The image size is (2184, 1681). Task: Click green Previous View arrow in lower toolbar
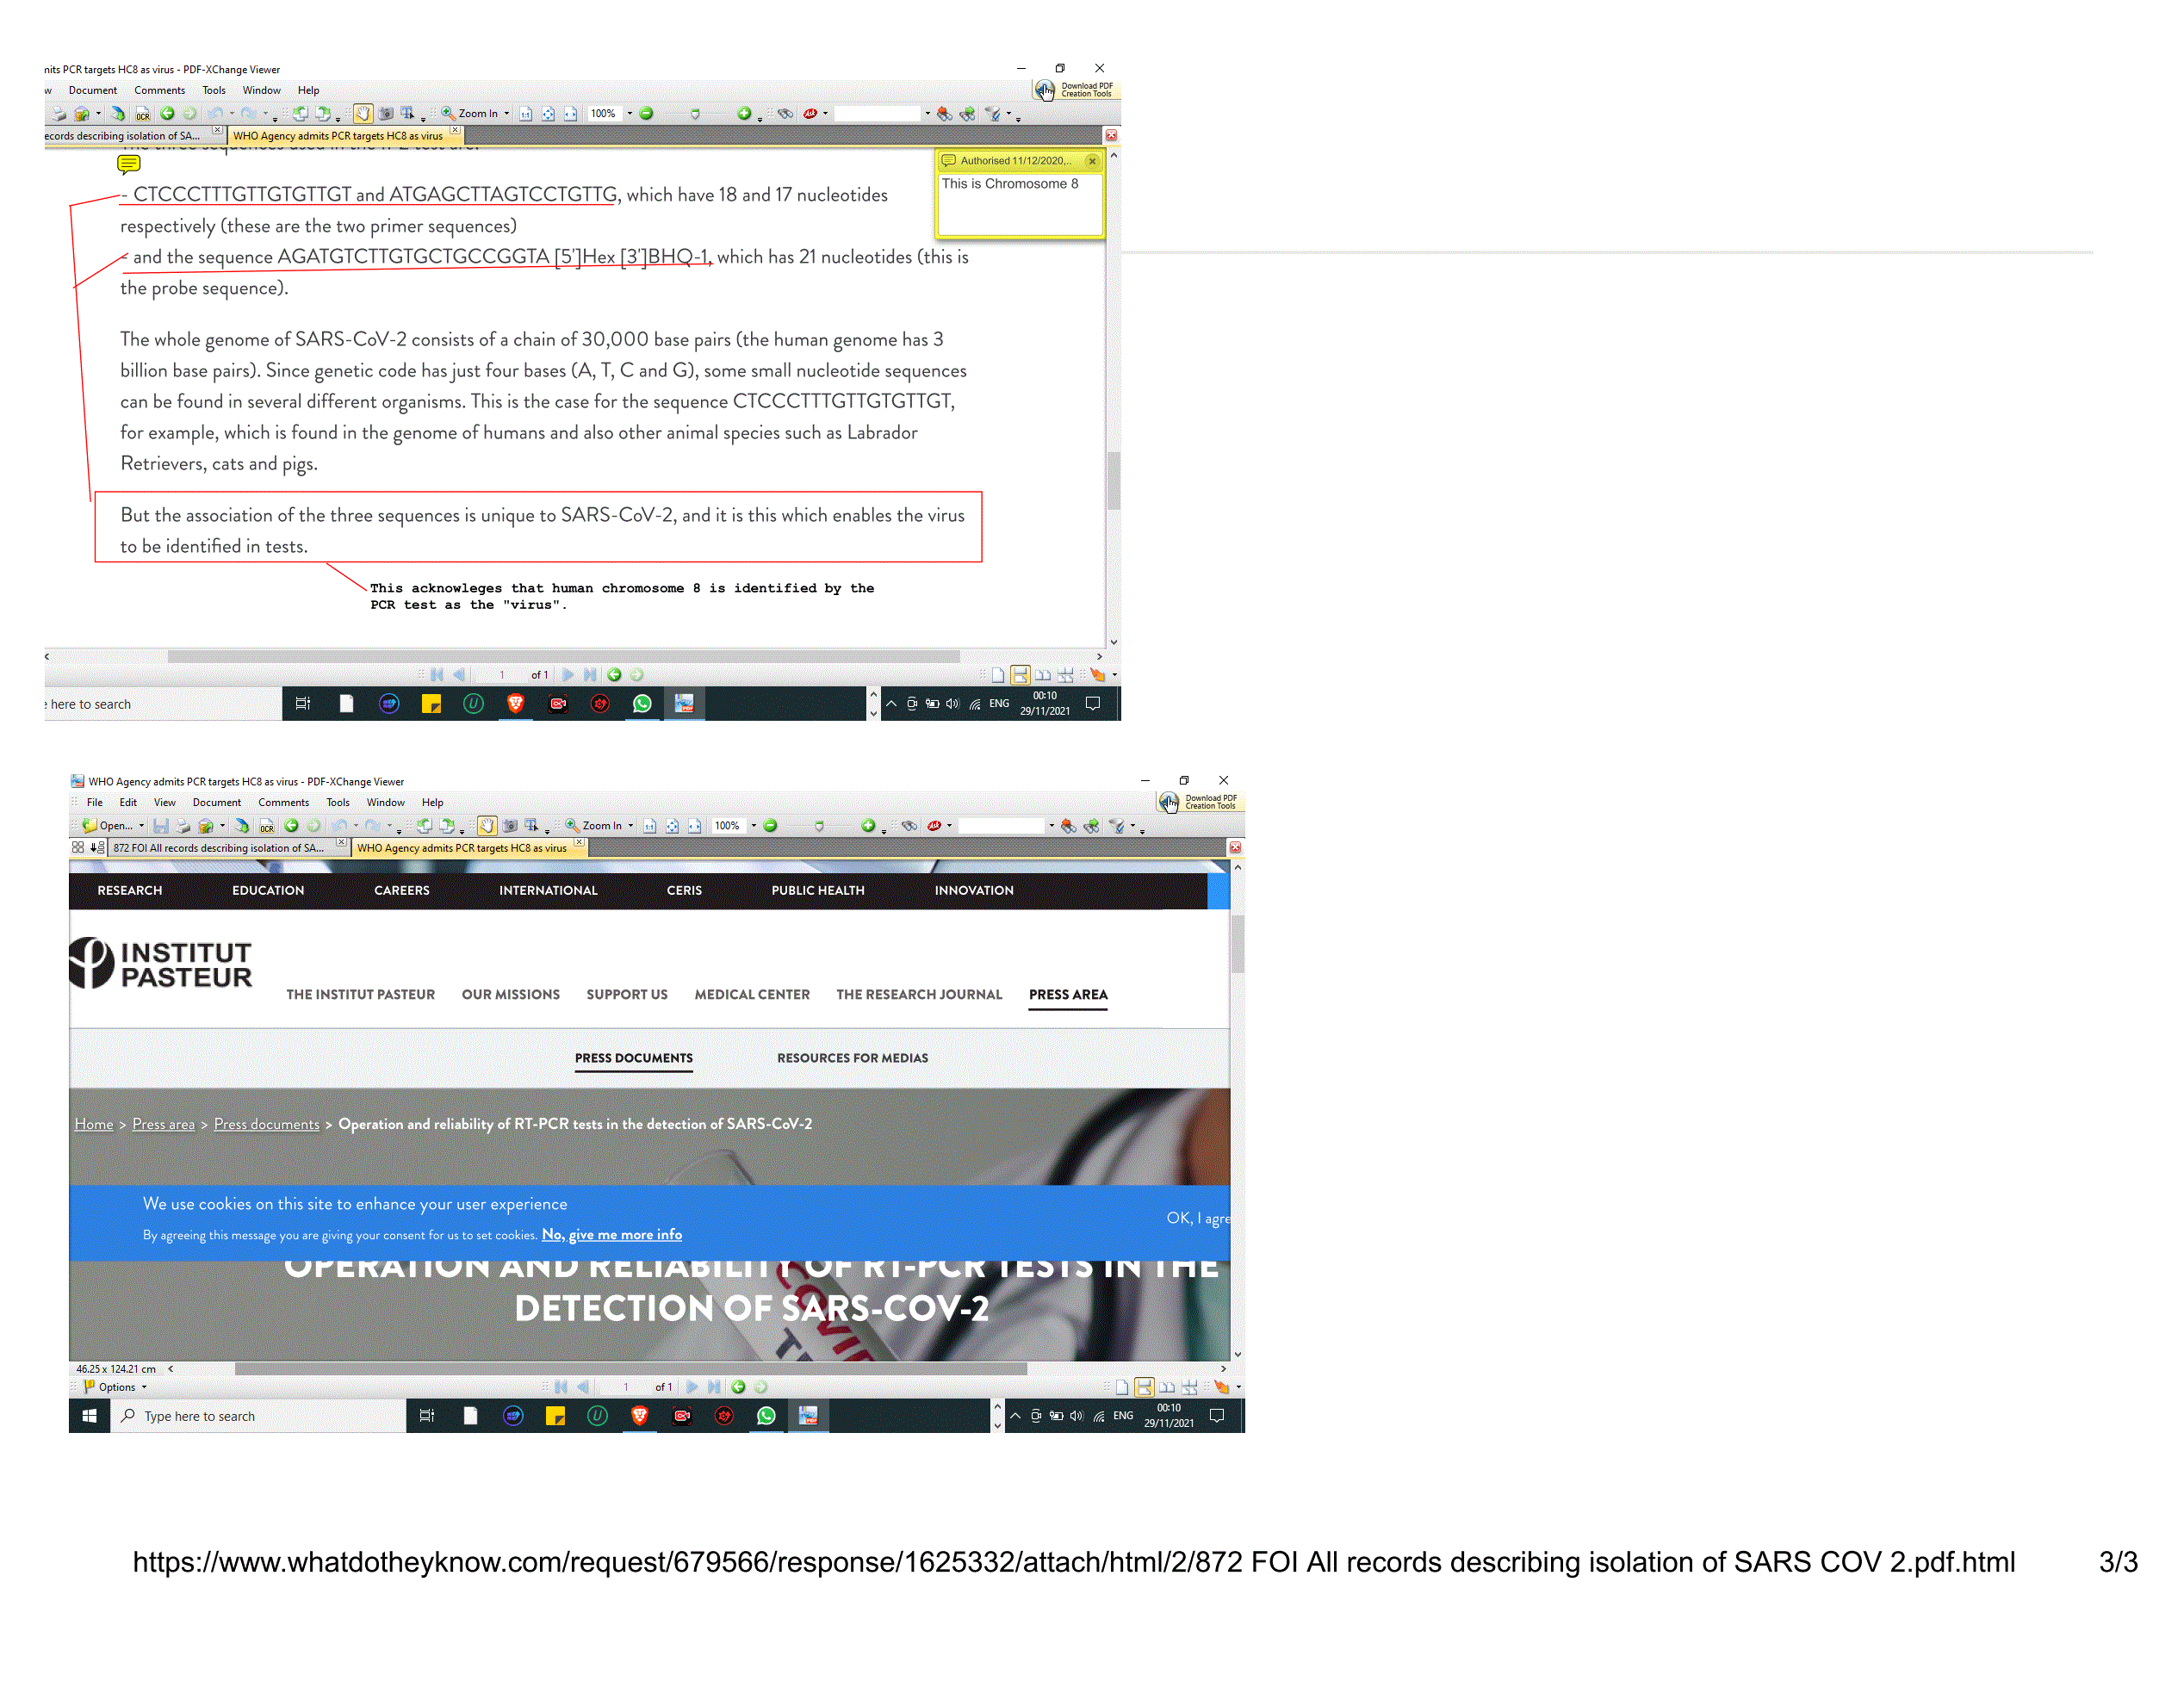click(291, 826)
